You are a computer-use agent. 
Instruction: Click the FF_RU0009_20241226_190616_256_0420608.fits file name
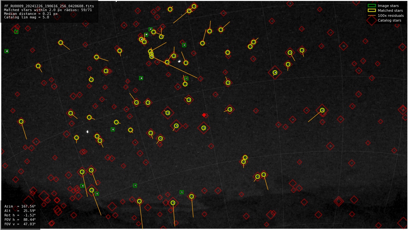[49, 6]
